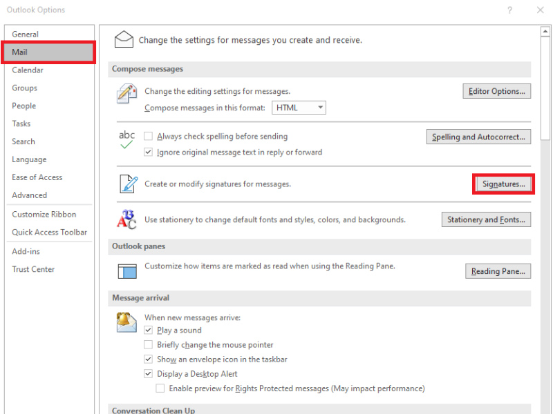Click the 'When new messages arrive:' label

pos(193,317)
